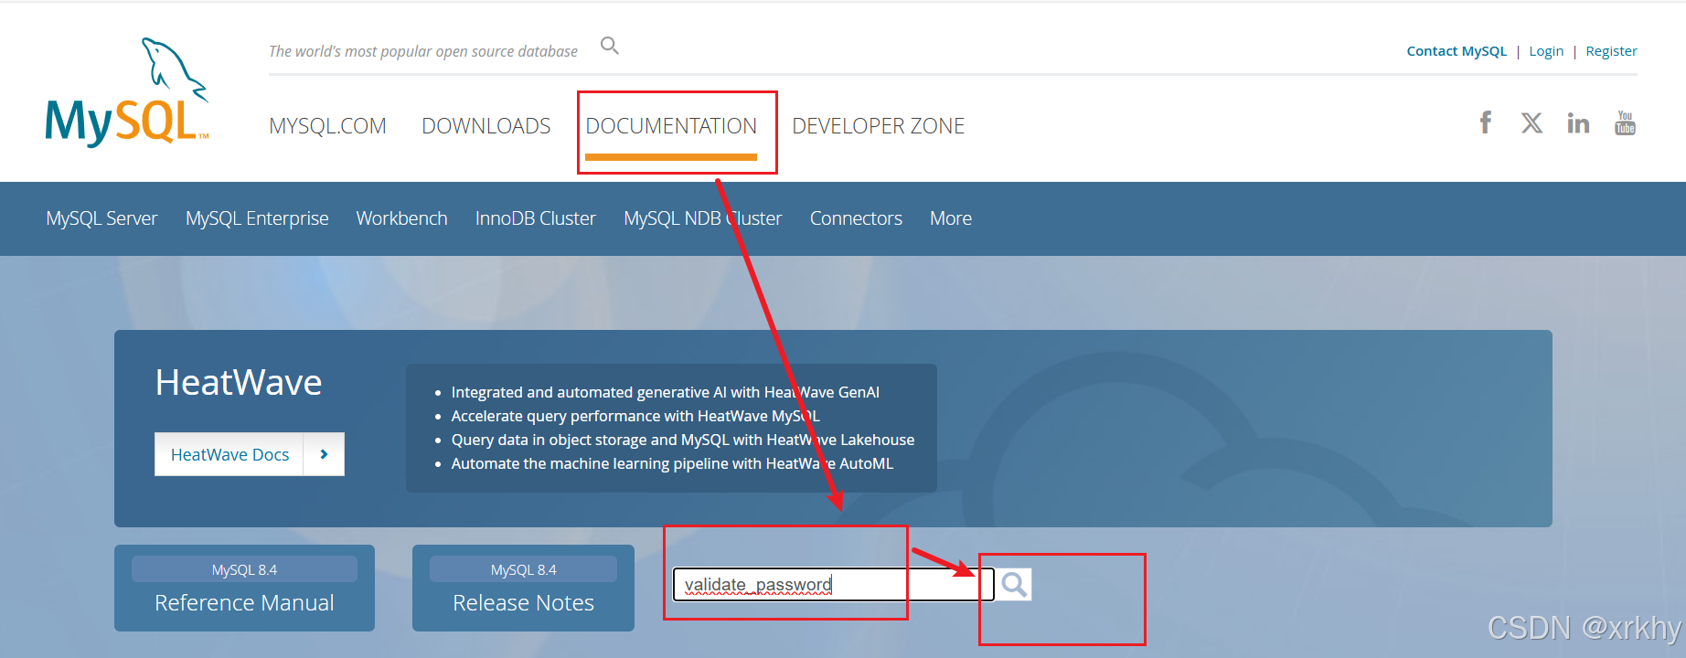The width and height of the screenshot is (1686, 658).
Task: Click the Register link
Action: pos(1611,51)
